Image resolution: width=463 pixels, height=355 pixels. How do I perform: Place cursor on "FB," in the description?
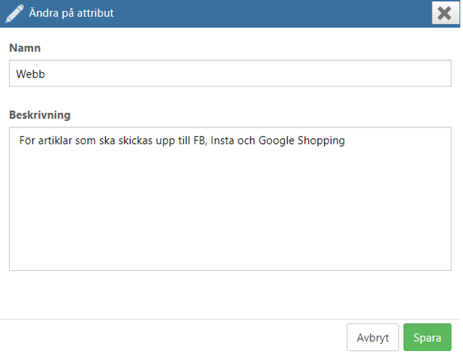pos(200,141)
